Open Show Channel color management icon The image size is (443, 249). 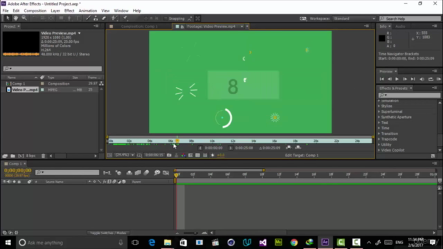point(183,155)
